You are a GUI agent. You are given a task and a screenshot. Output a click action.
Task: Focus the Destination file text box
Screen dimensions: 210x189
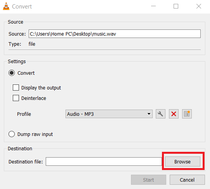click(x=104, y=162)
